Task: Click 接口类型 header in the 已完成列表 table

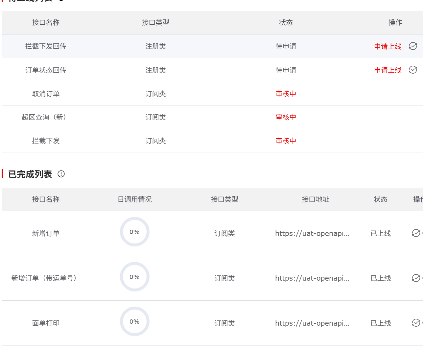Action: click(224, 199)
